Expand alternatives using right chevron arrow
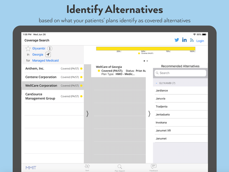The height and width of the screenshot is (172, 229). 150,114
